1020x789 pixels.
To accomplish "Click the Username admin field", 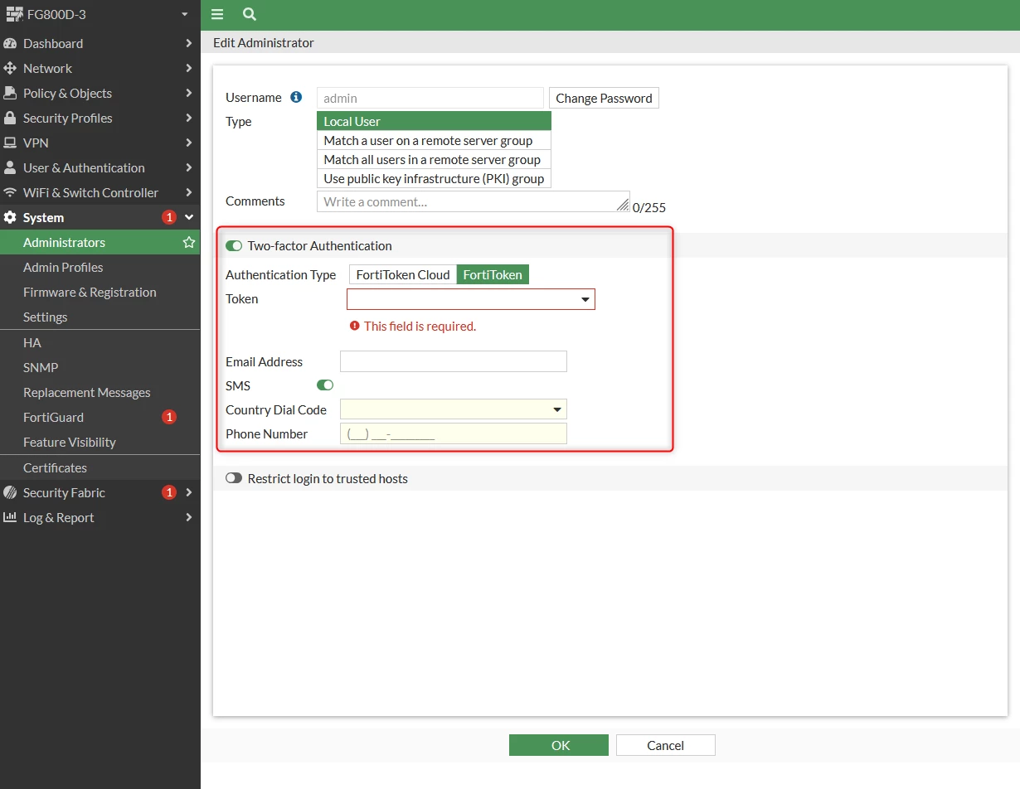I will [430, 98].
